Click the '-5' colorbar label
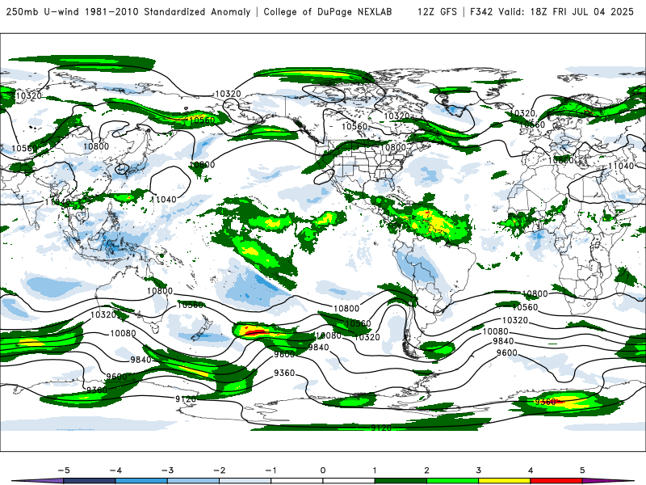This screenshot has height=485, width=646. click(64, 470)
